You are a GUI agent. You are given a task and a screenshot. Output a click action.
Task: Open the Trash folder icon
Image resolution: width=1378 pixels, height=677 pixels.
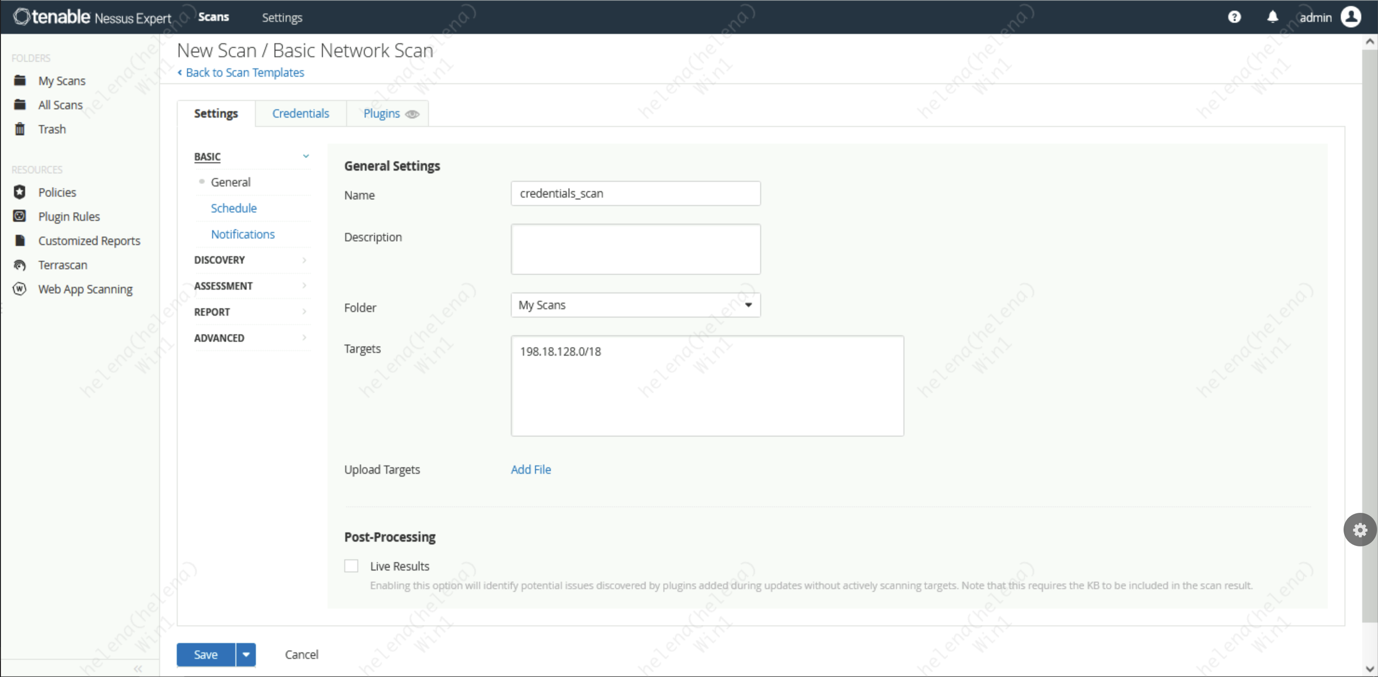(20, 129)
